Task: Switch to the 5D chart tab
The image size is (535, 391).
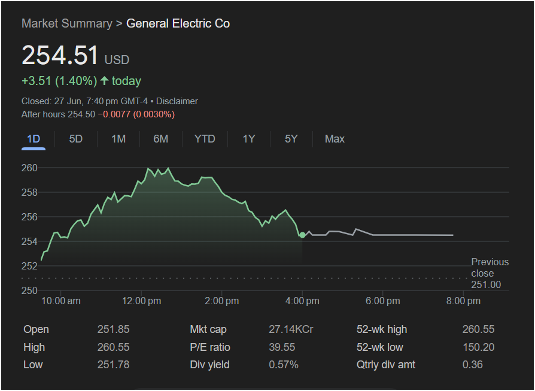Action: click(x=76, y=139)
